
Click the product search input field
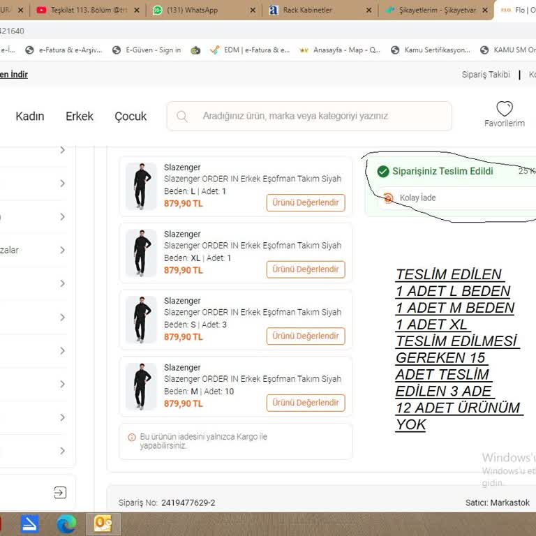tap(314, 117)
